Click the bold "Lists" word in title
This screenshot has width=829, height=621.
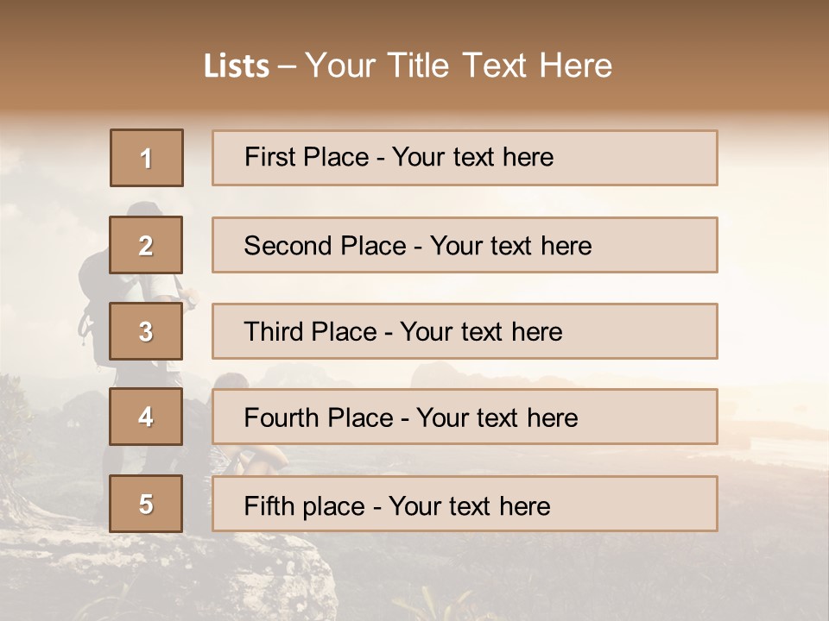click(236, 66)
